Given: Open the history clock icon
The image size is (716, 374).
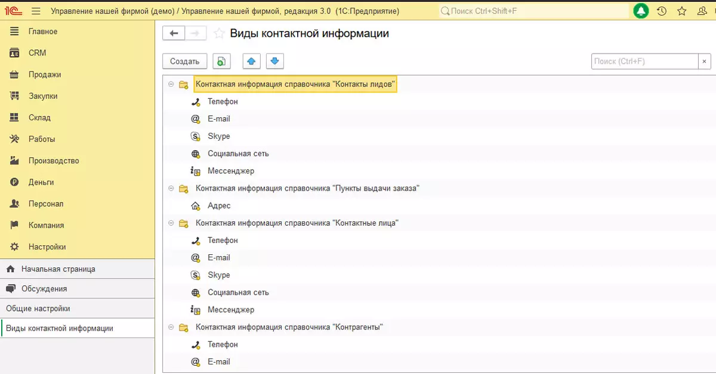Looking at the screenshot, I should coord(661,11).
